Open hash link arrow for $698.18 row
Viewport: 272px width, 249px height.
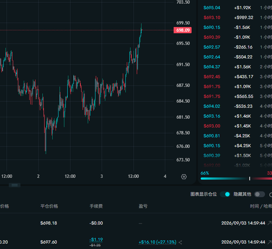(269, 223)
